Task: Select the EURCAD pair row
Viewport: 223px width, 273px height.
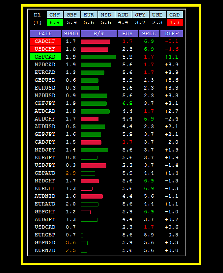Action: 45,72
